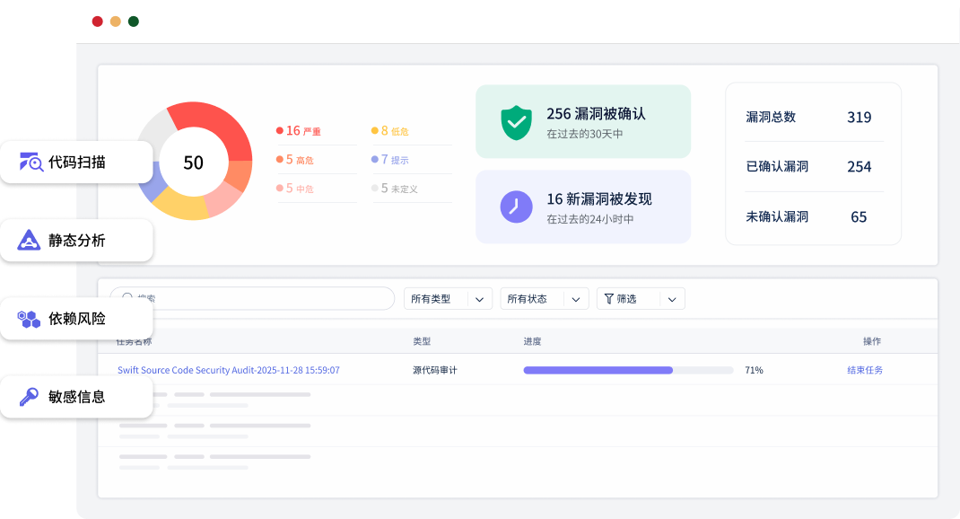
Task: Click the dependency risk hexagons icon
Action: (30, 319)
